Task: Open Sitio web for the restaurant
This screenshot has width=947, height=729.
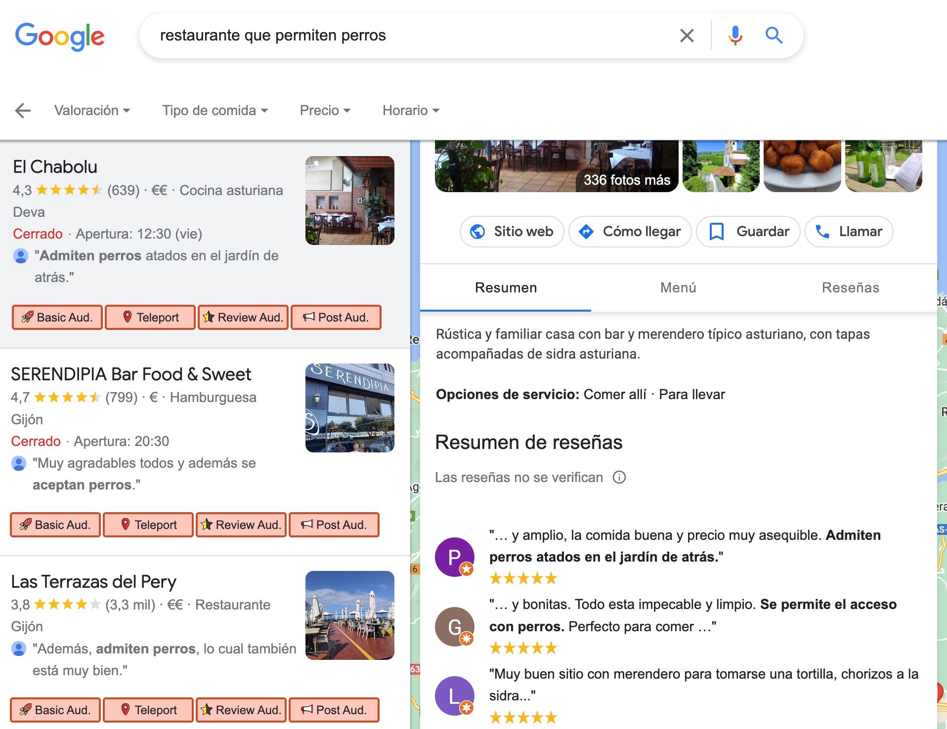Action: point(512,232)
